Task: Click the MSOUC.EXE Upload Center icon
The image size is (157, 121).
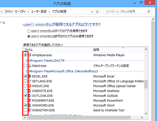Action: point(30,86)
